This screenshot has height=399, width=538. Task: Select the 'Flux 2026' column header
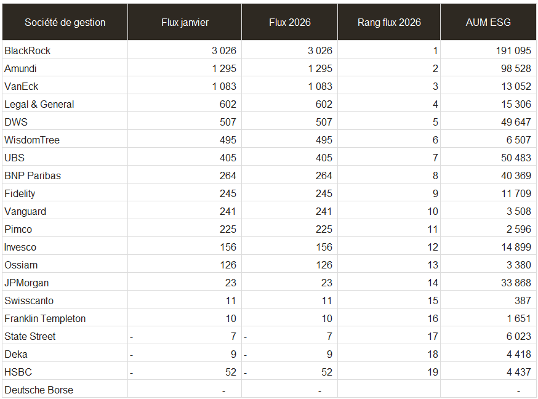pos(289,22)
